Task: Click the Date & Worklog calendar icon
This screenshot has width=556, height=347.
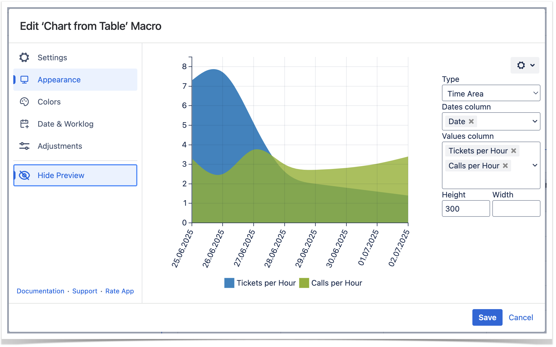Action: point(24,124)
